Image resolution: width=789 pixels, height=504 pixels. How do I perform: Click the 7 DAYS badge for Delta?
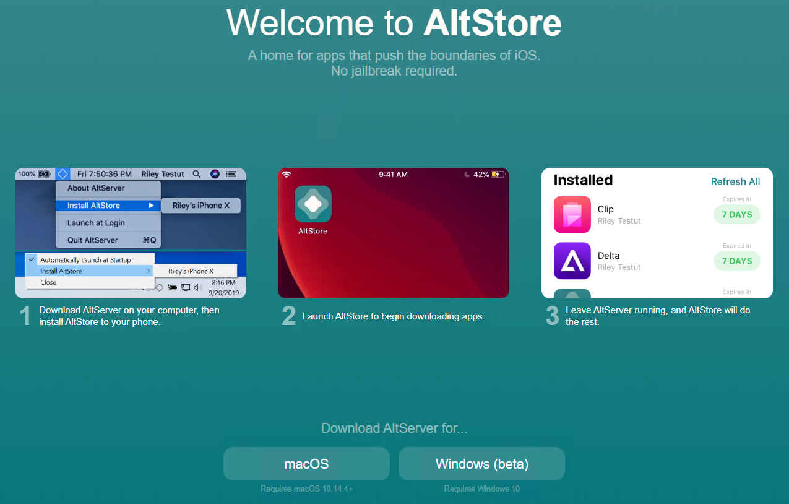click(x=736, y=261)
